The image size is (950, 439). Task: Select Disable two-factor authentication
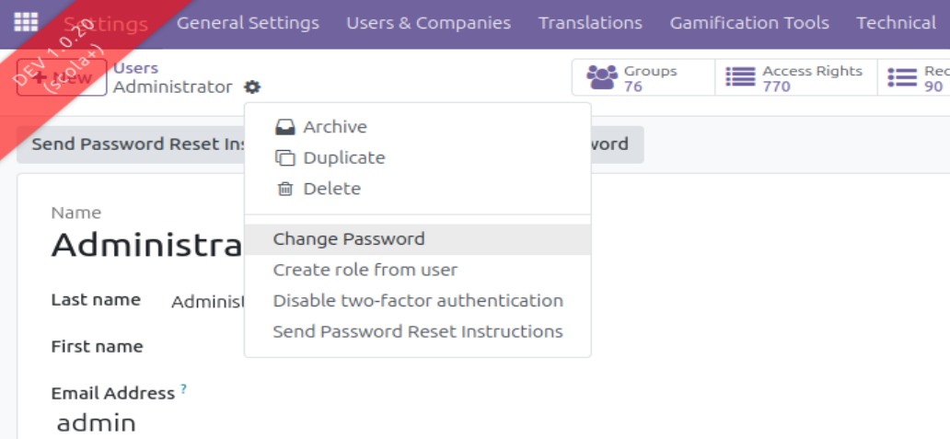418,301
